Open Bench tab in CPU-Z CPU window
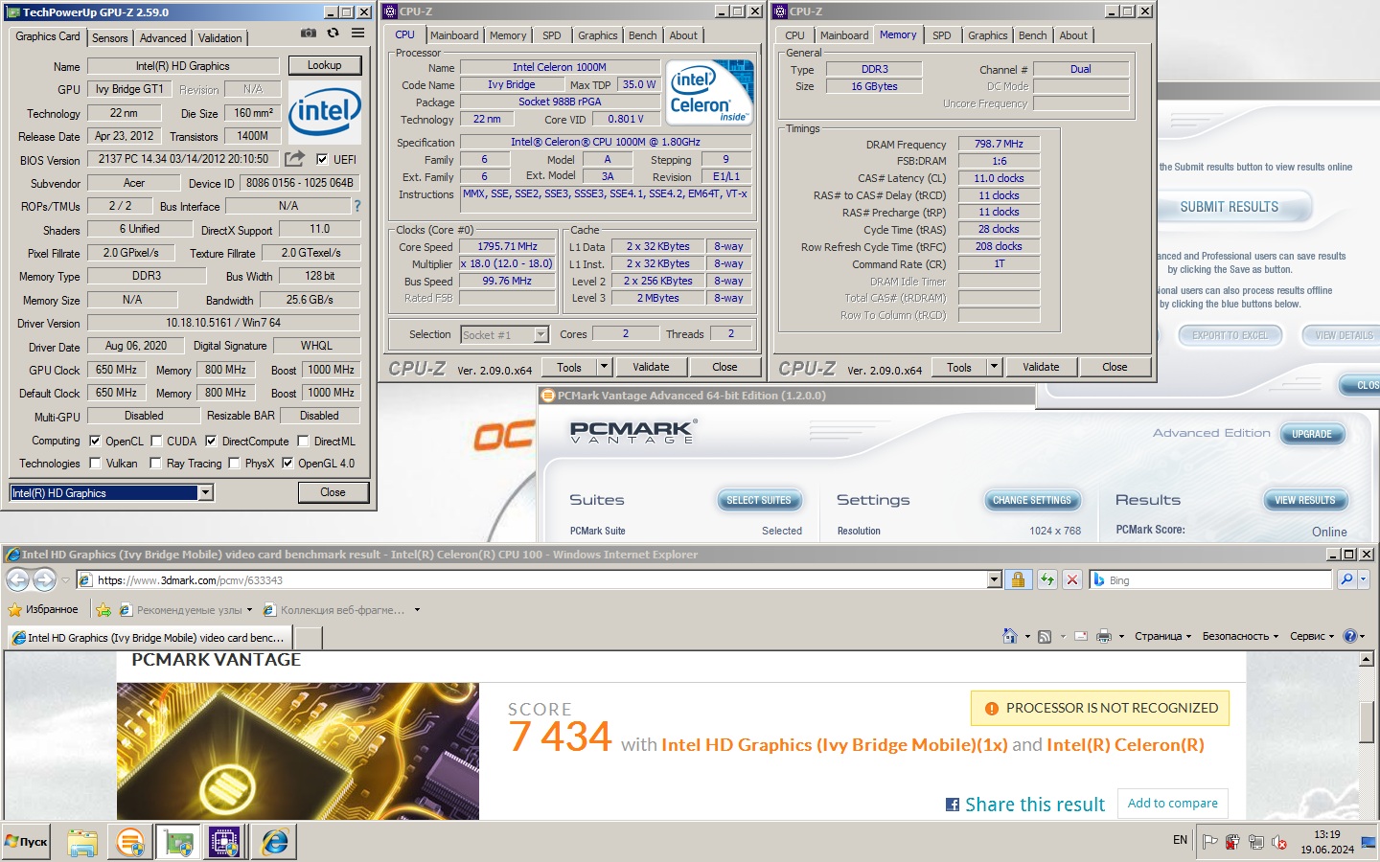Viewport: 1380px width, 862px height. pyautogui.click(x=643, y=35)
